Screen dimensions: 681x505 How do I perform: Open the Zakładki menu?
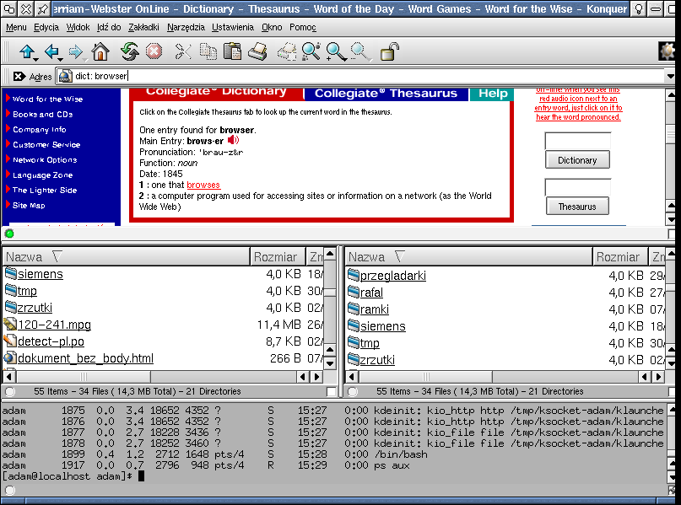click(x=143, y=27)
